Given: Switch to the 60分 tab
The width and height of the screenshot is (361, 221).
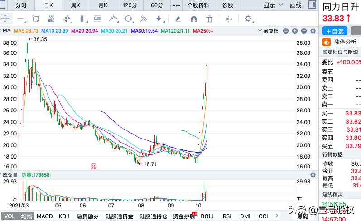Looking at the screenshot, I should point(157,5).
